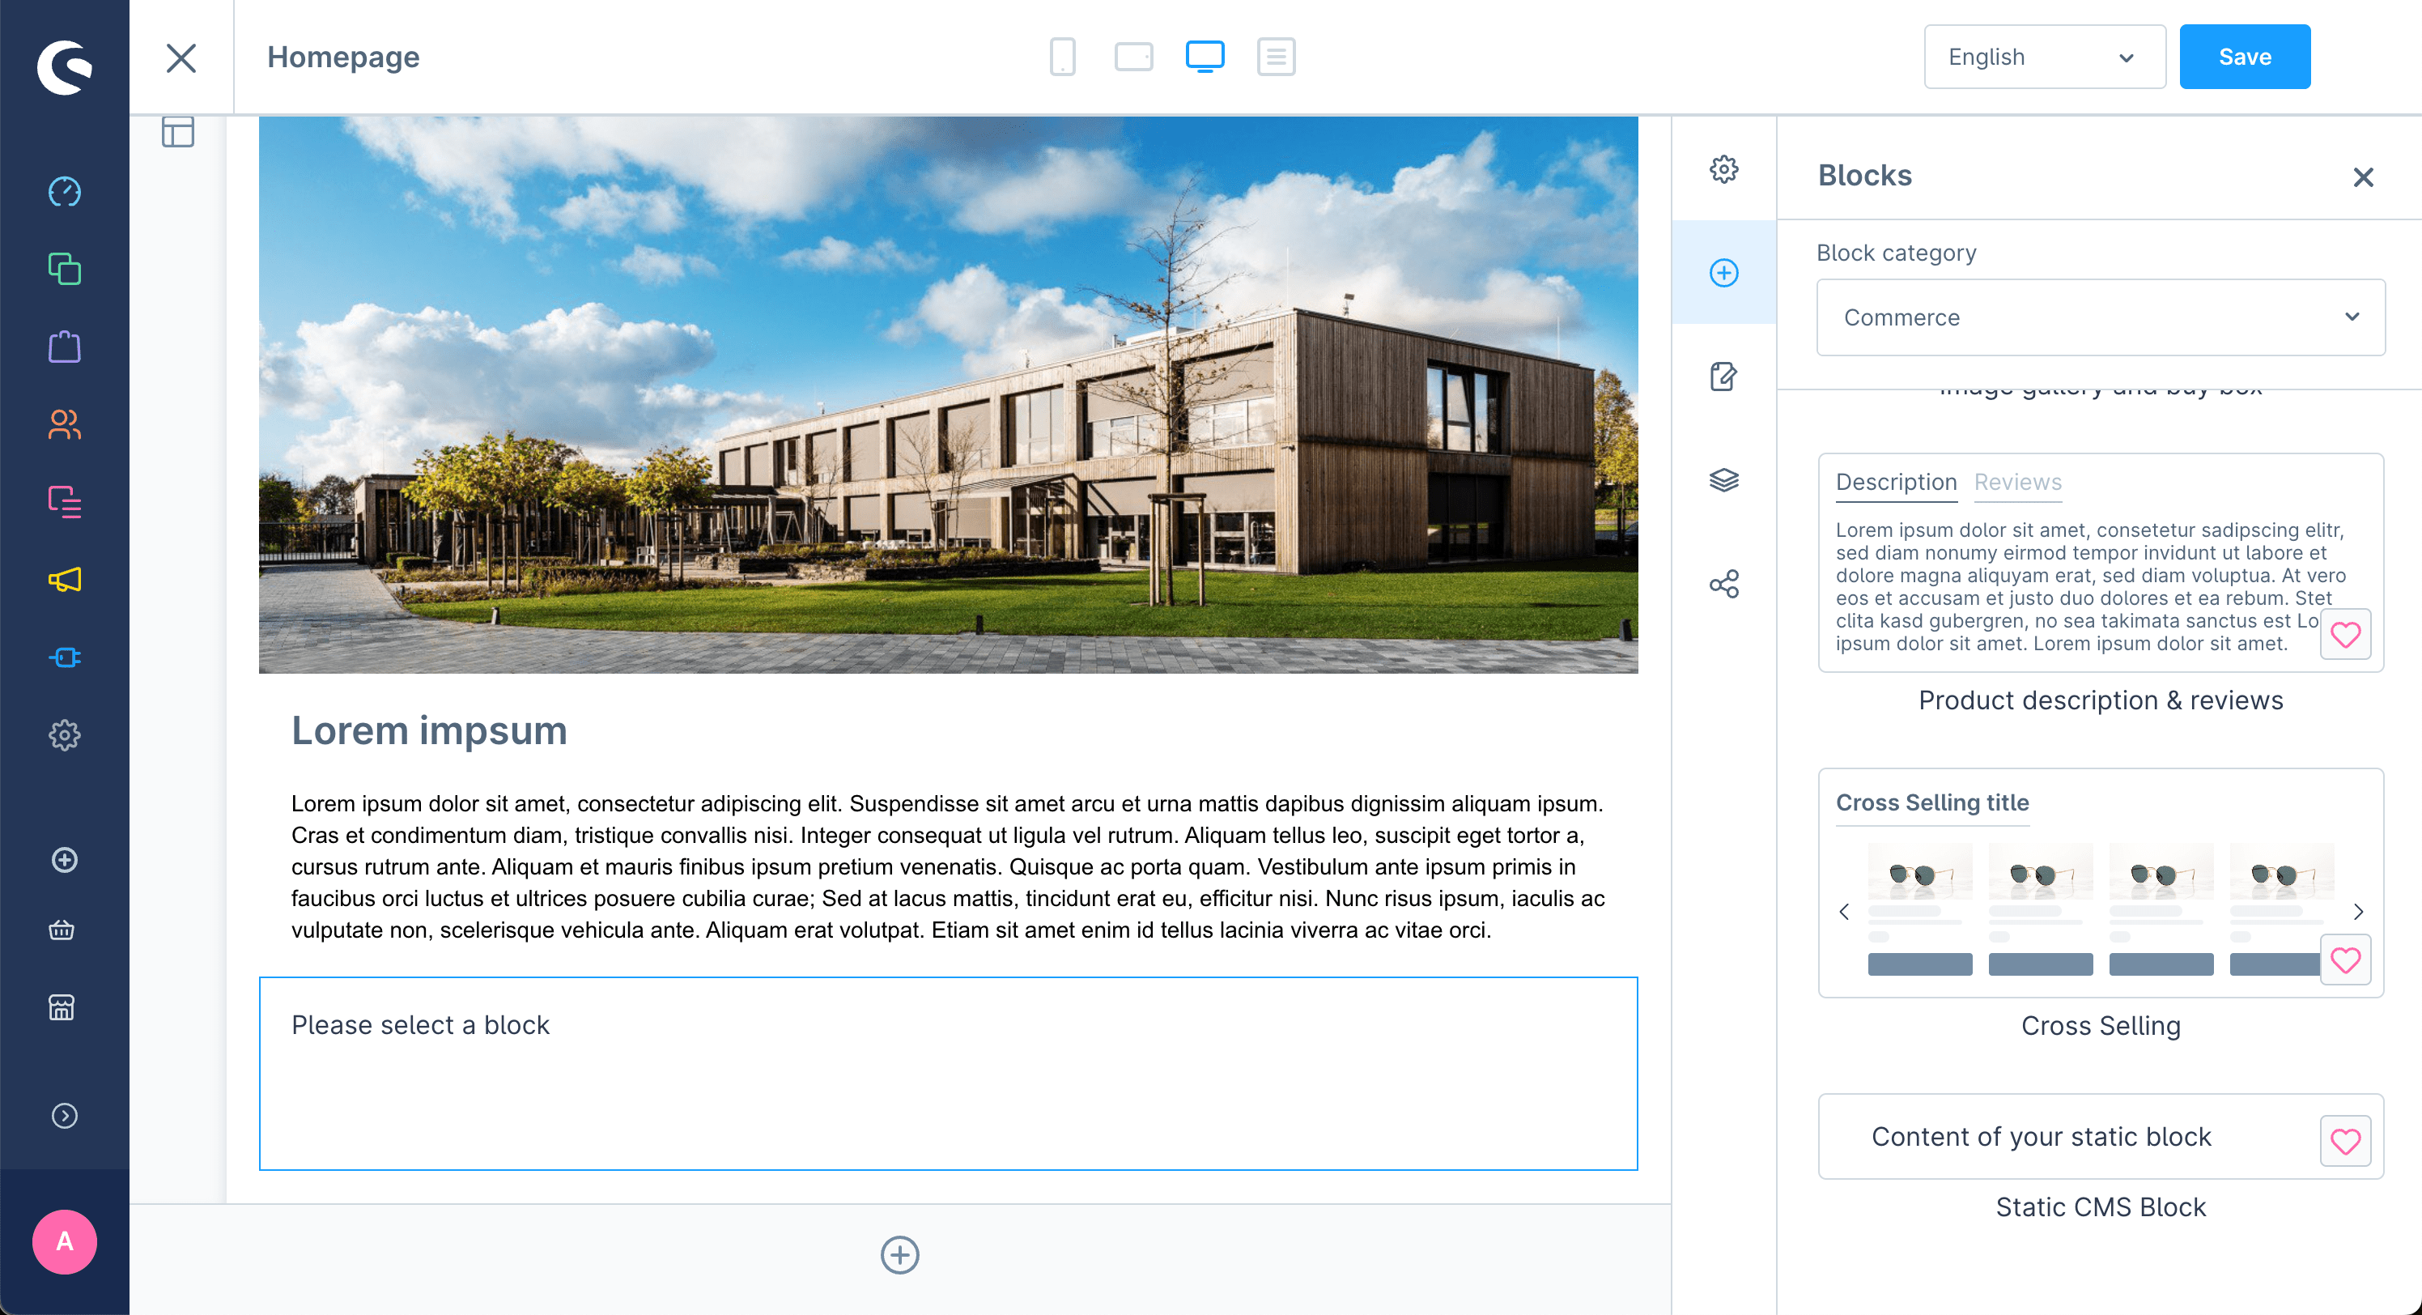The image size is (2422, 1315).
Task: Favorite the Static CMS Block
Action: click(x=2346, y=1140)
